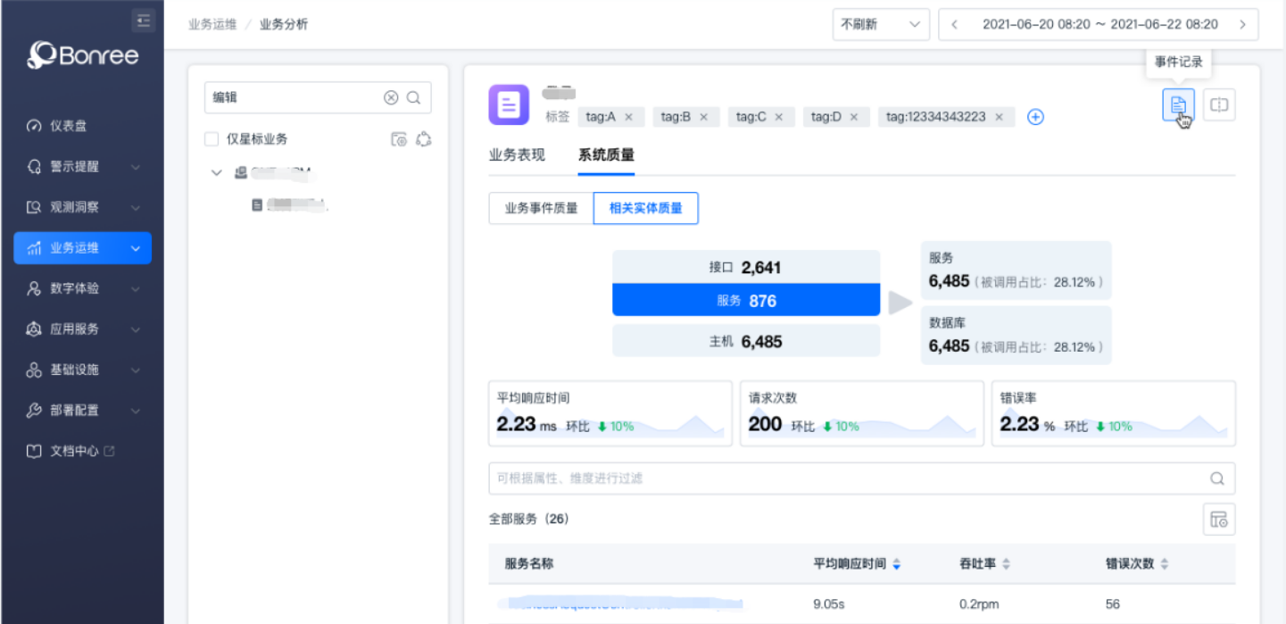Screen dimensions: 1286x624
Task: Click search icon in the filter bar
Action: pos(1217,478)
